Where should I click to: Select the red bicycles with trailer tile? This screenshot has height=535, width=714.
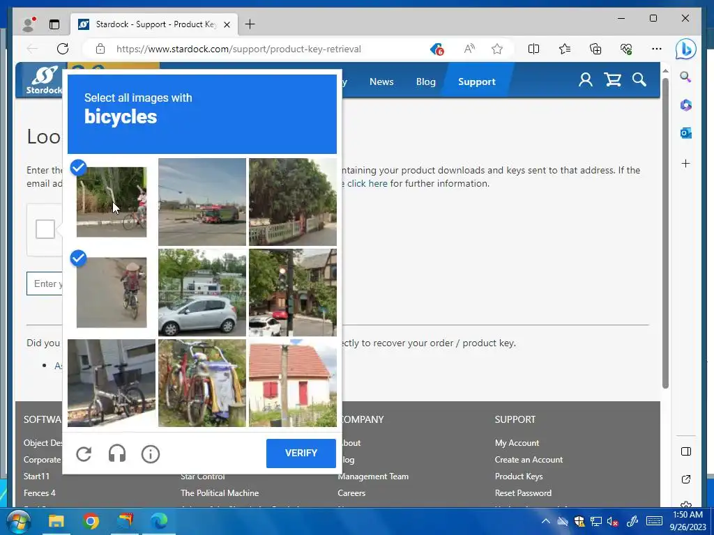click(x=202, y=383)
